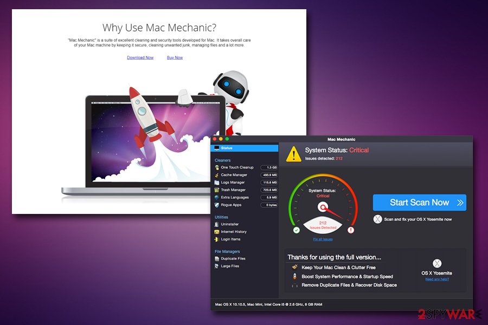Screen dimensions: 488x325
Task: Select the Status tab in the sidebar
Action: (245, 148)
